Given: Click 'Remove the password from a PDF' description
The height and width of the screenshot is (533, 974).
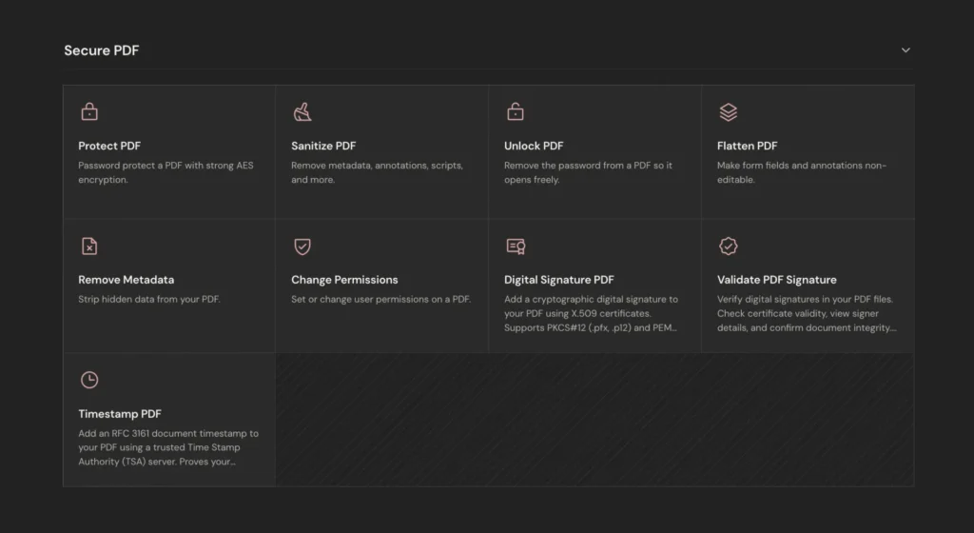Looking at the screenshot, I should point(588,172).
